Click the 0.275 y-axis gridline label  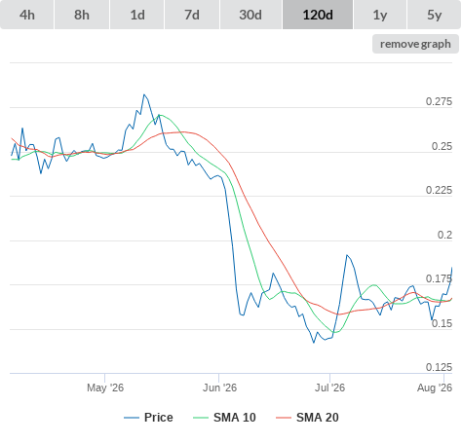[x=439, y=101]
